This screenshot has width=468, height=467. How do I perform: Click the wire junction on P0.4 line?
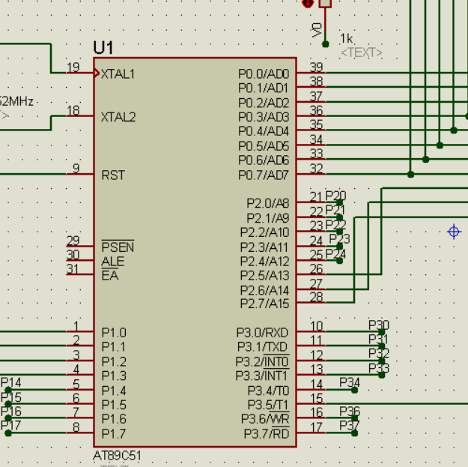click(454, 130)
